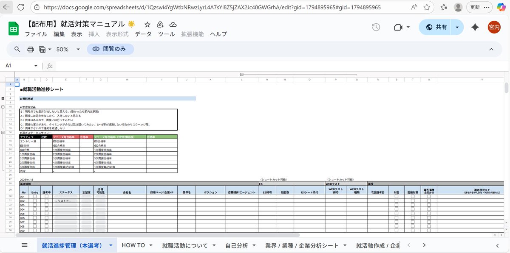Open the 挿入 menu
The width and height of the screenshot is (510, 253).
94,34
